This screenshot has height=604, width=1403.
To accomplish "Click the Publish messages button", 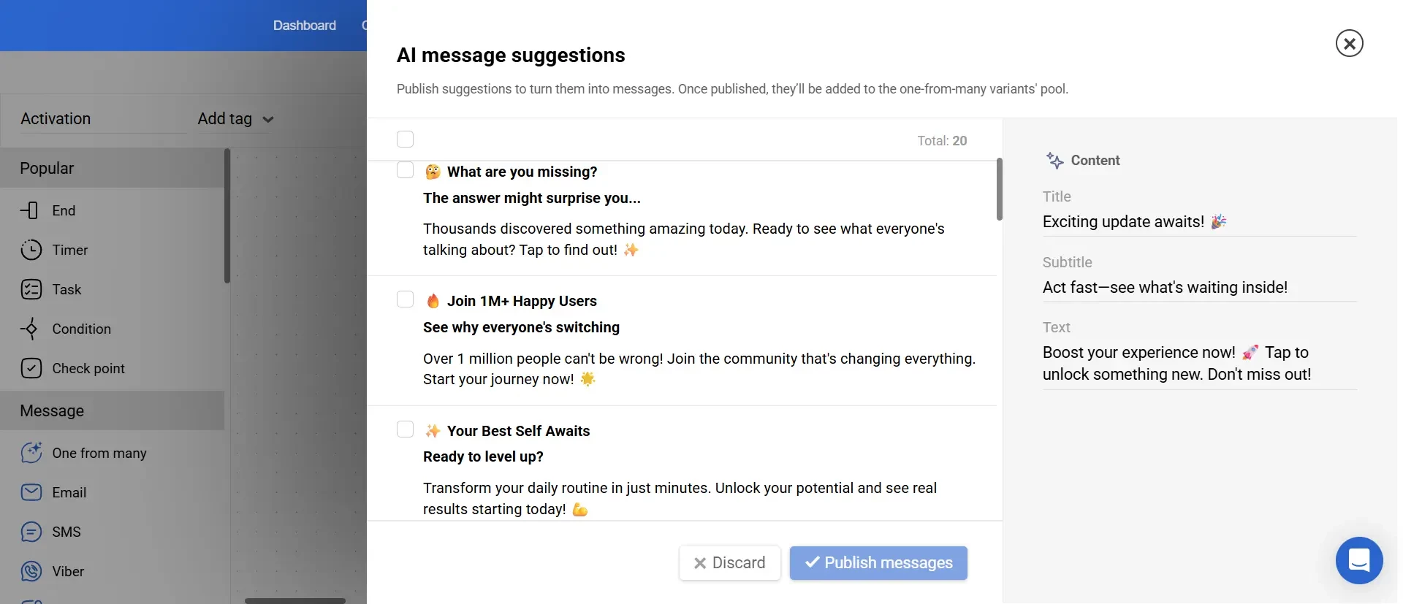I will click(x=878, y=563).
